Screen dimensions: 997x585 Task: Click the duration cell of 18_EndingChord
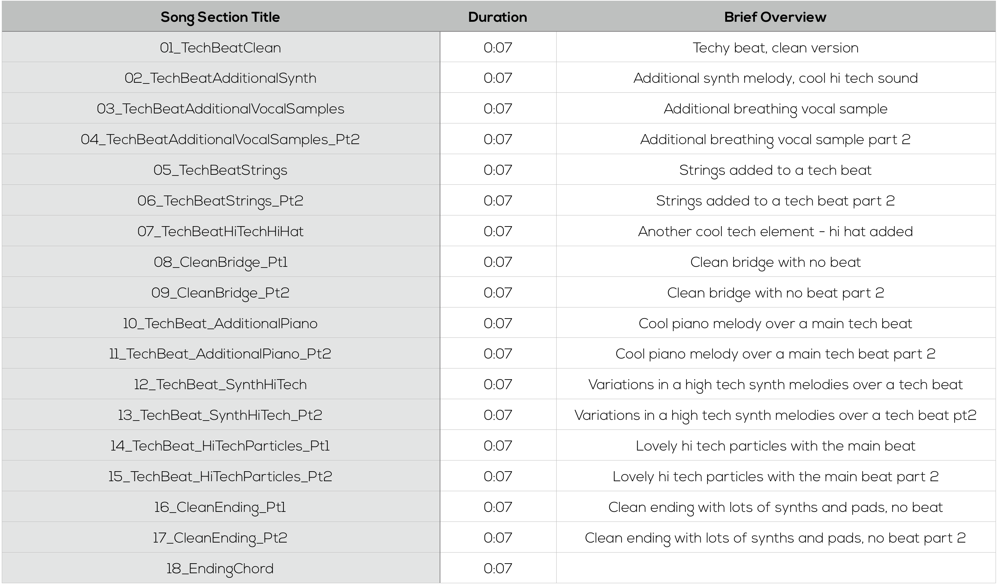click(498, 568)
